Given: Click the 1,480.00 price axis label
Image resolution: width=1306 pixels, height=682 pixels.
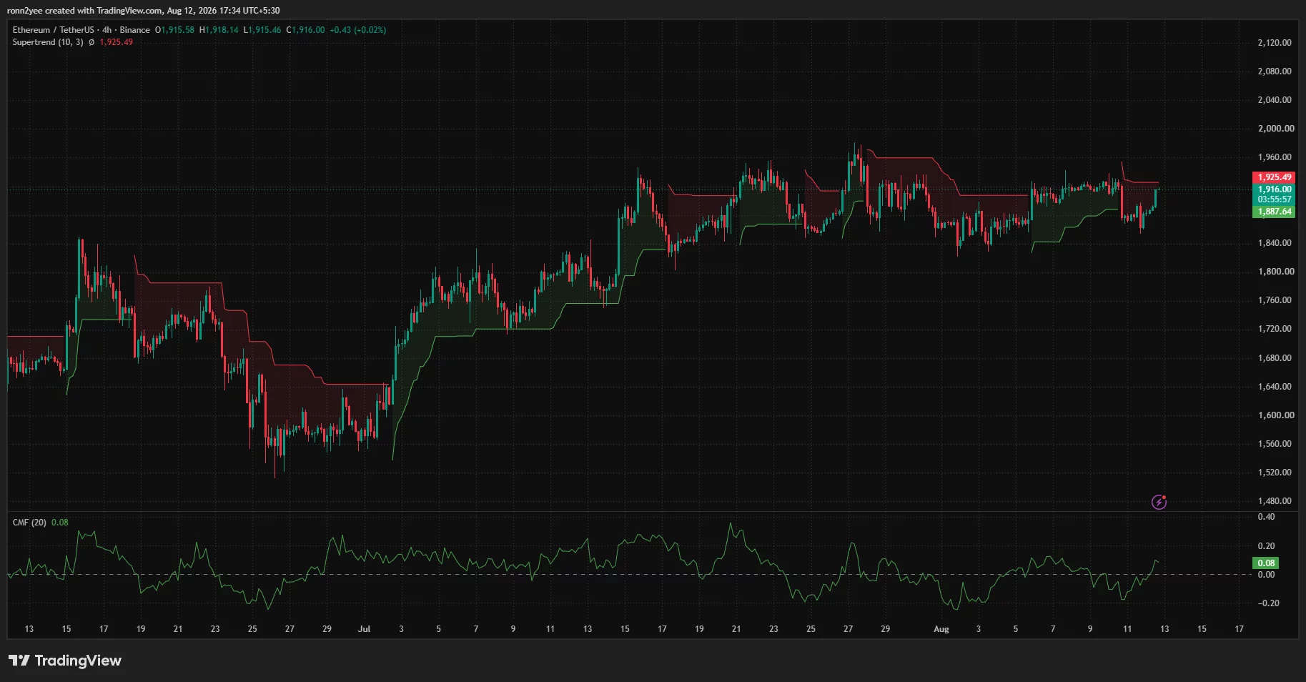Looking at the screenshot, I should point(1275,501).
